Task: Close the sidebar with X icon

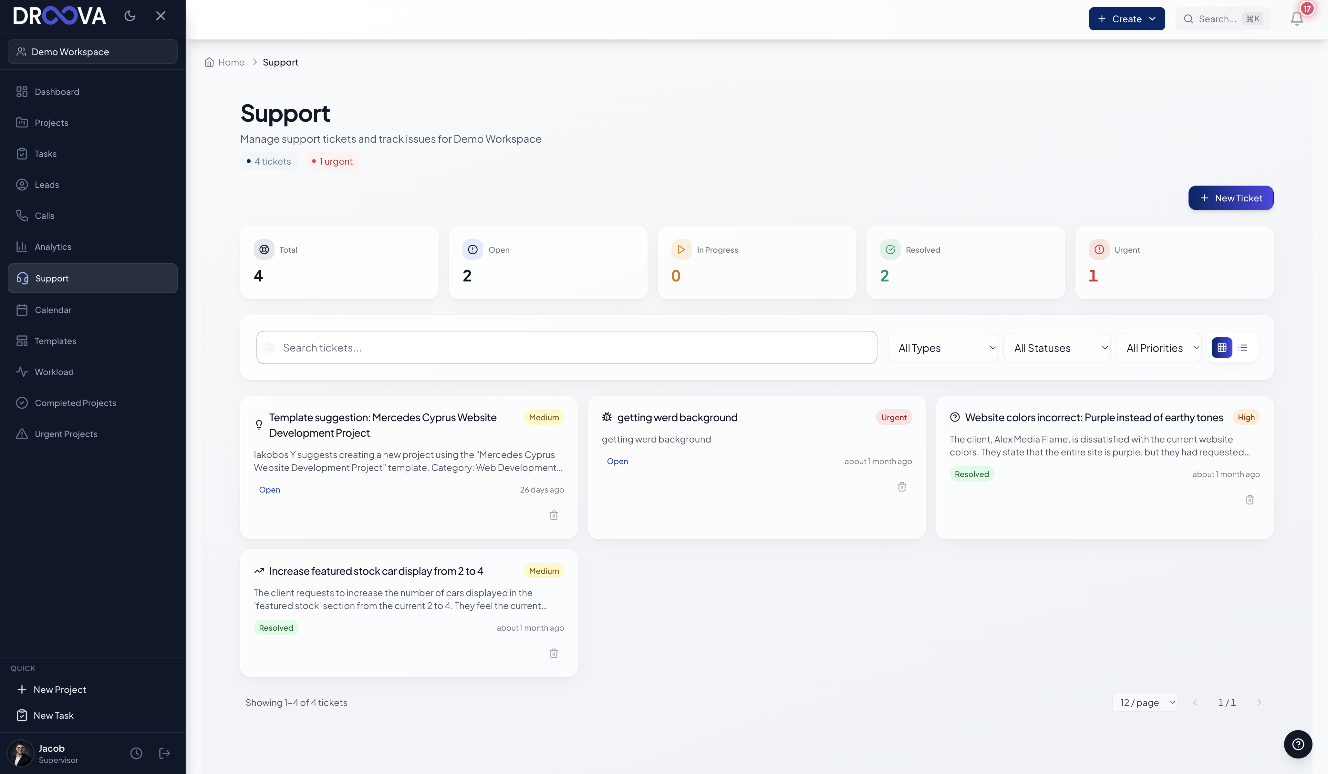Action: (161, 16)
